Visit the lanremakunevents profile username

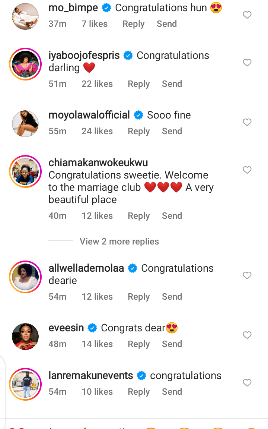tap(90, 376)
